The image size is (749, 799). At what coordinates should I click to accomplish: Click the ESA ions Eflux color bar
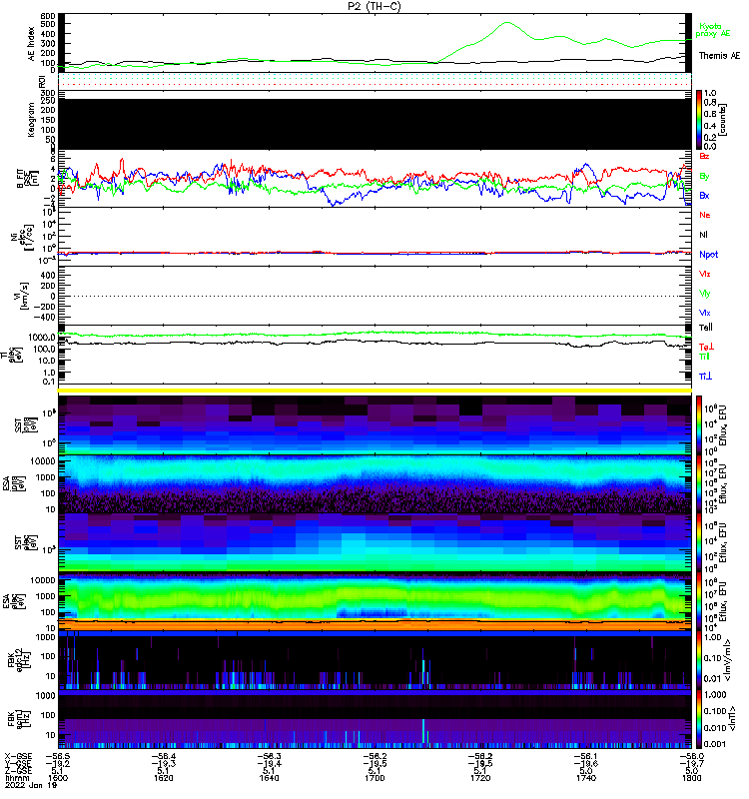[699, 484]
